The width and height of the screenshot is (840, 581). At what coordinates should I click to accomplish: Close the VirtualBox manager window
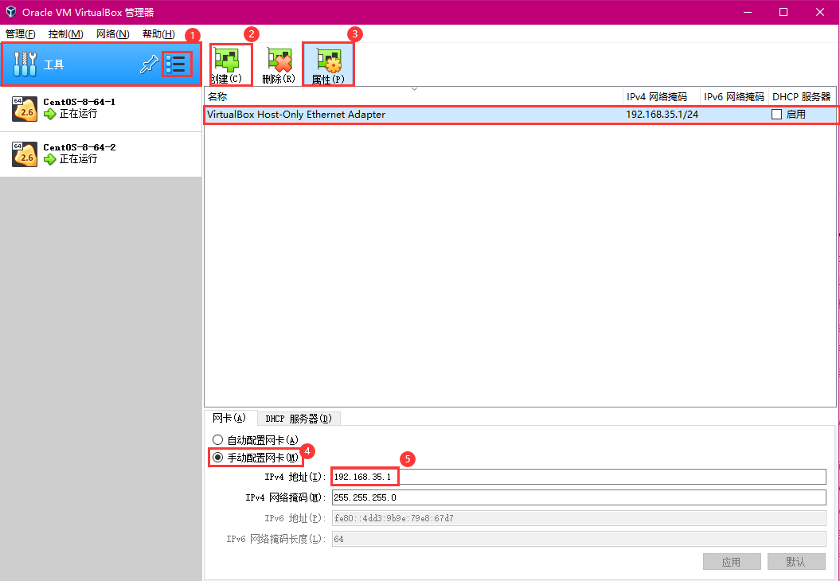point(820,12)
